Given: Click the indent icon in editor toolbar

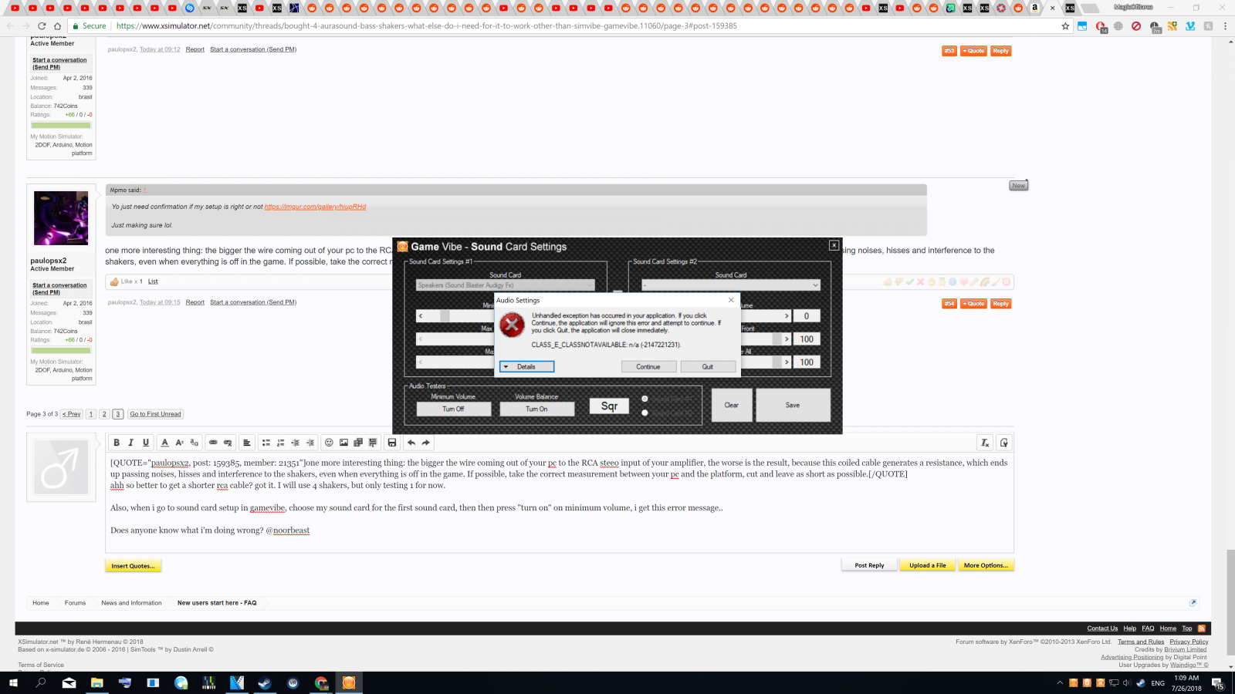Looking at the screenshot, I should (x=310, y=443).
